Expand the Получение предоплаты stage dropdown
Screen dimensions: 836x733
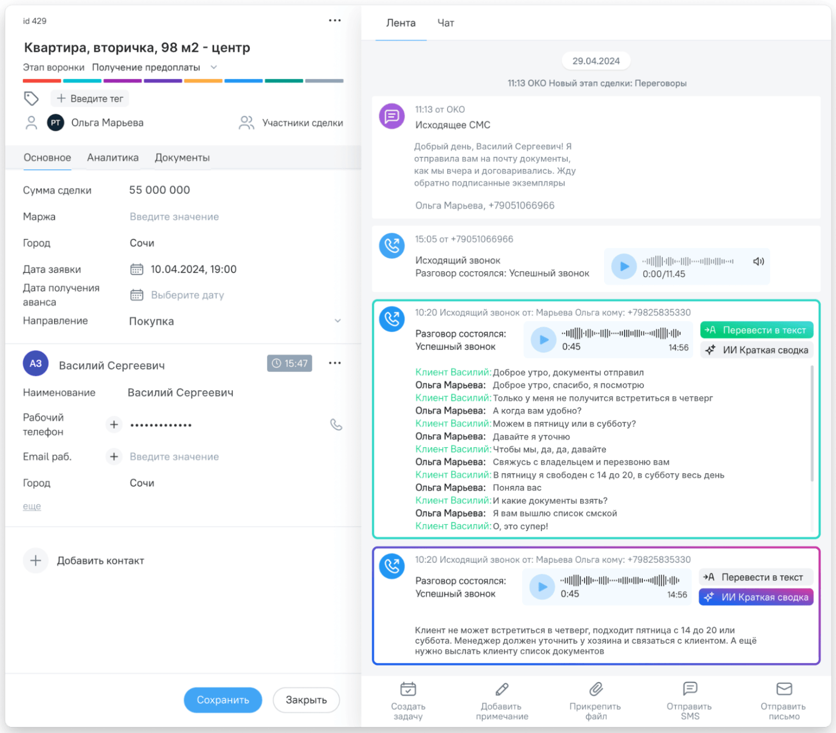pos(214,67)
